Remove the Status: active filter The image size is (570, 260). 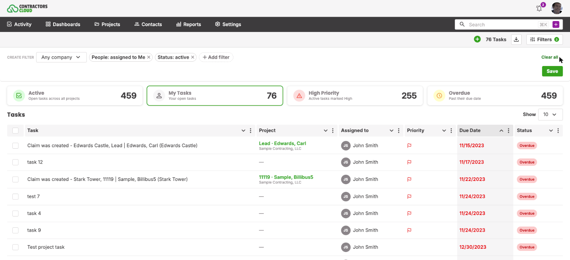click(x=193, y=57)
